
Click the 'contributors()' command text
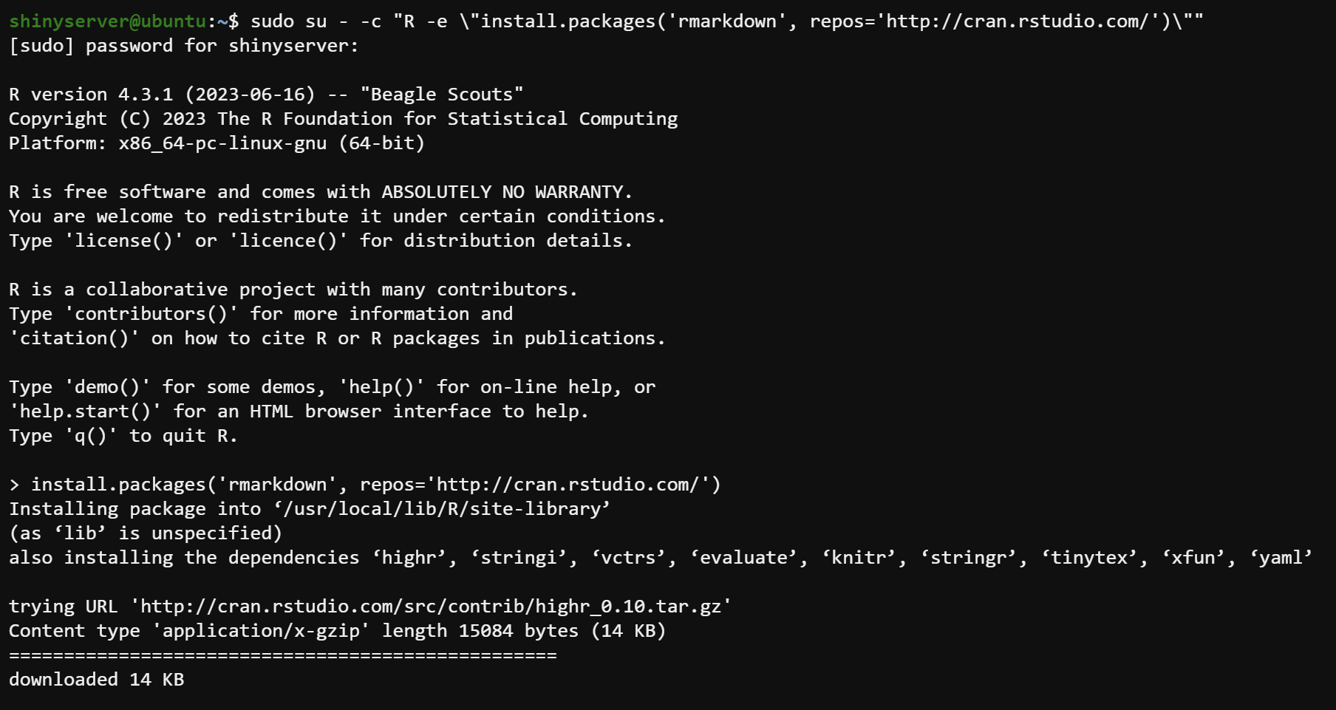tap(151, 314)
